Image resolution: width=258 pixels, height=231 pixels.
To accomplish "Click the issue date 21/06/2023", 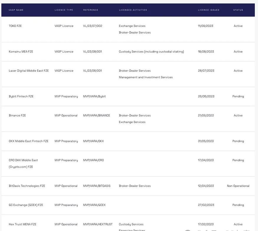I will [206, 115].
